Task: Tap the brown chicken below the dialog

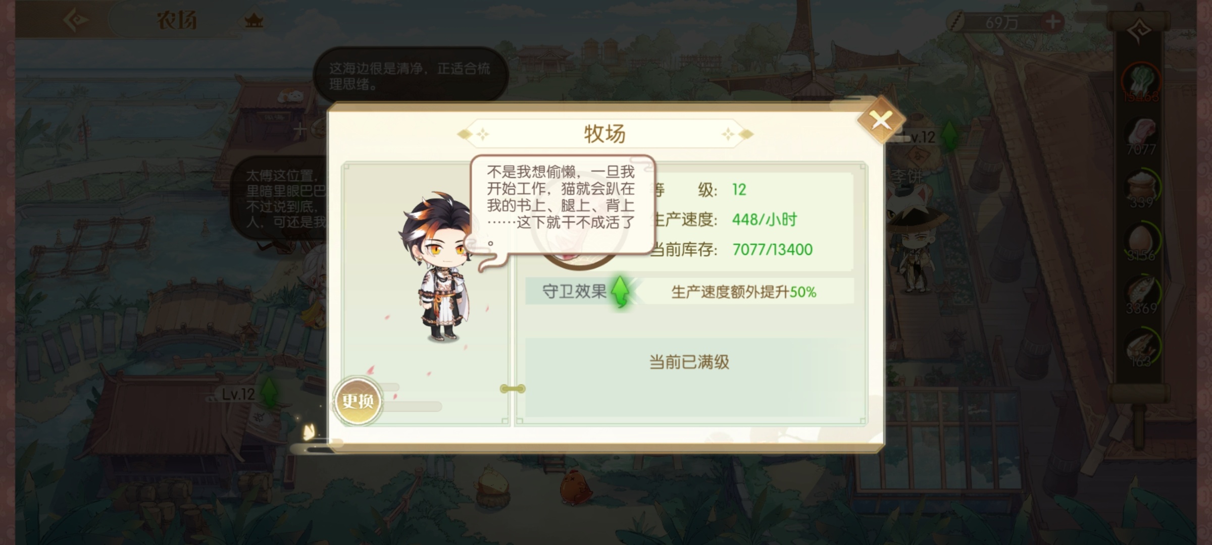Action: tap(576, 486)
